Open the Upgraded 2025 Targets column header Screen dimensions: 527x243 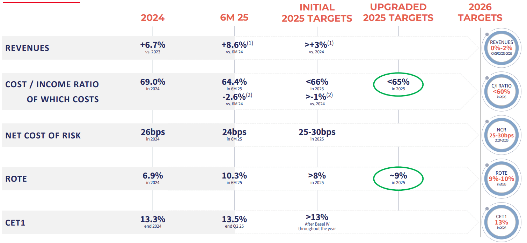coord(398,13)
